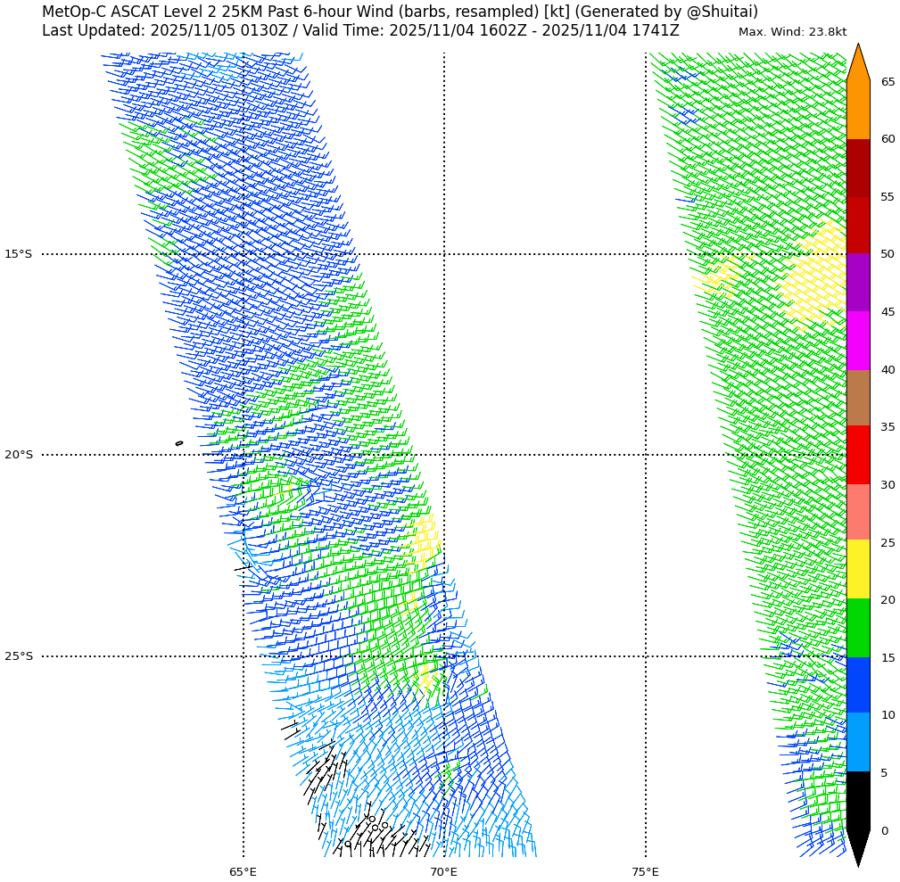Screen dimensions: 900x882
Task: Click the Last Updated / Valid Time line
Action: point(360,30)
